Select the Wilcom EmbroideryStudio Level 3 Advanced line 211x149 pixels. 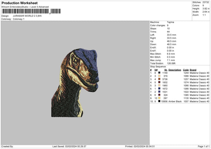[25, 7]
